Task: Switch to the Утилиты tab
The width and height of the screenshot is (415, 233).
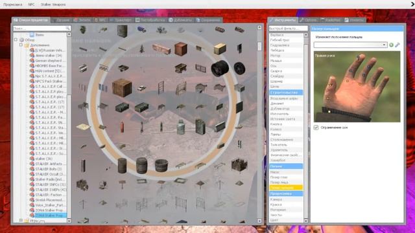Action: coord(354,20)
